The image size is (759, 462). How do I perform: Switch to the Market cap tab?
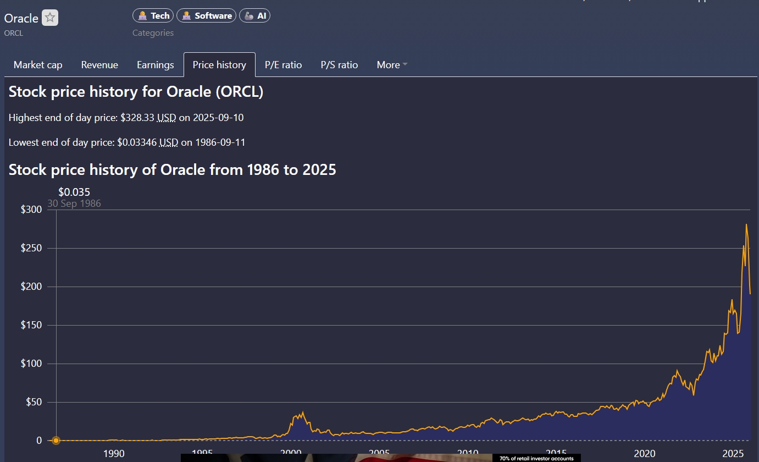coord(38,65)
